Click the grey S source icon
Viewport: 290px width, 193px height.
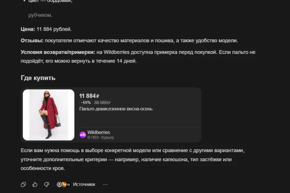point(59,184)
